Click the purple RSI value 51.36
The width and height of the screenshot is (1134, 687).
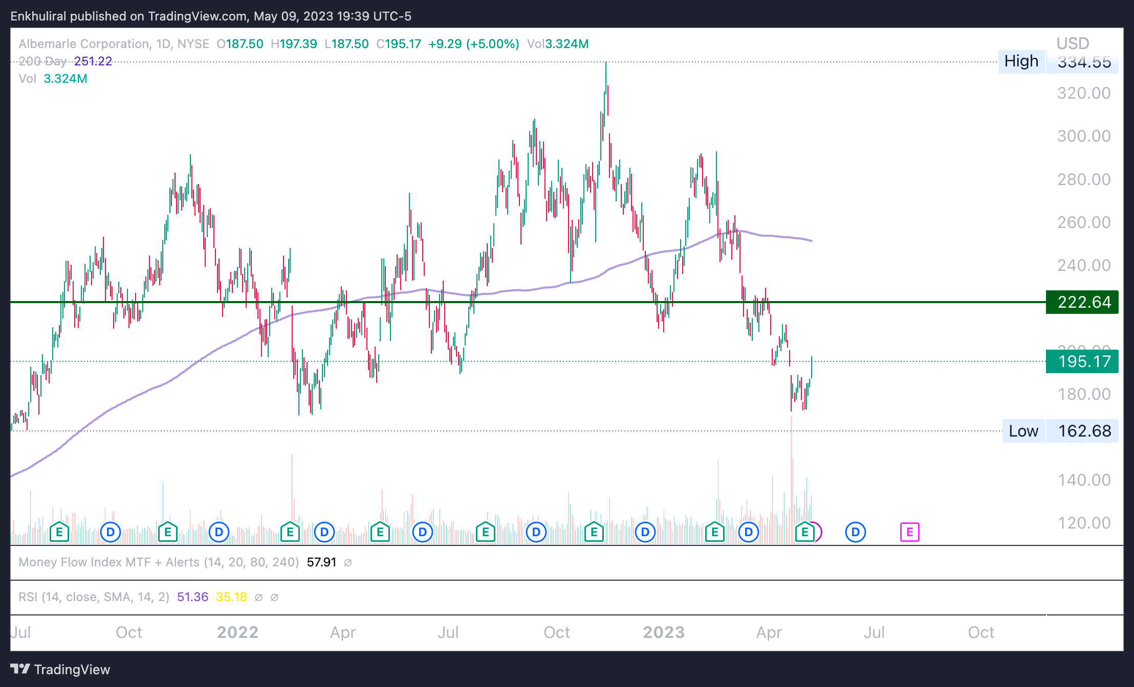click(x=192, y=597)
